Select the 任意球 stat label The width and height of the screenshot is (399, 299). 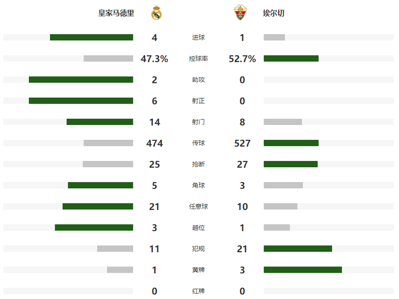(x=198, y=207)
